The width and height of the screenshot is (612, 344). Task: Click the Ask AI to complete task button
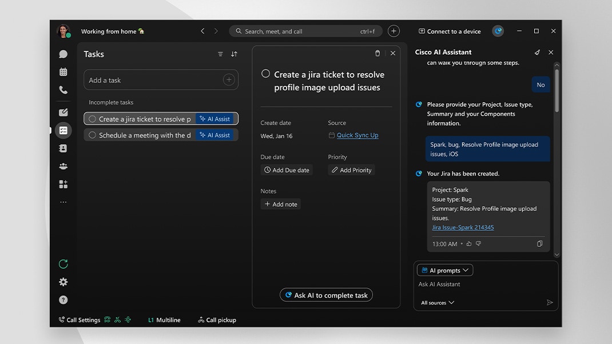[326, 295]
